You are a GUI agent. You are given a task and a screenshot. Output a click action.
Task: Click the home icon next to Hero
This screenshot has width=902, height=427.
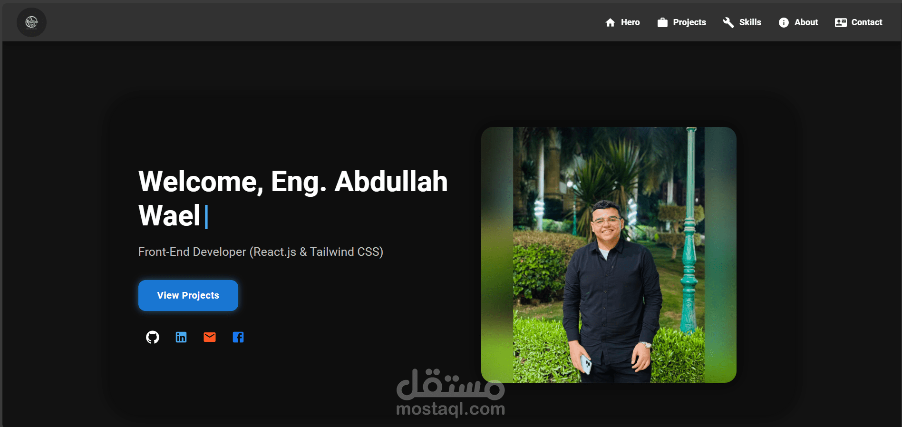tap(610, 22)
